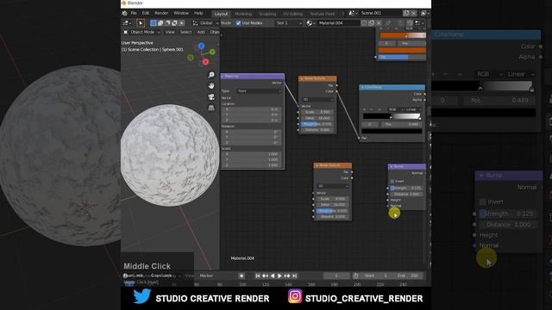The height and width of the screenshot is (310, 552).
Task: Choose the extend selection mode icon
Action: (160, 23)
